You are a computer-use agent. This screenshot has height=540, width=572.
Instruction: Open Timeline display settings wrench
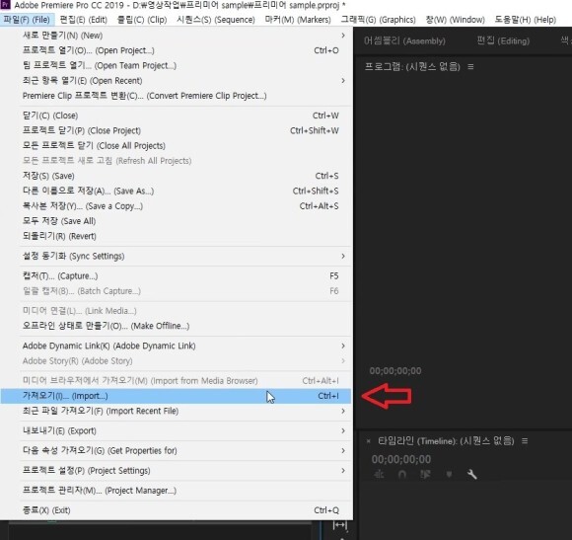tap(472, 474)
